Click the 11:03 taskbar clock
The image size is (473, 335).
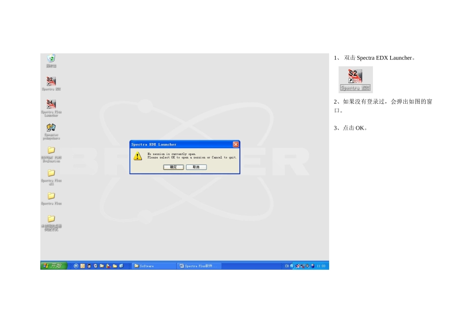[x=321, y=266]
